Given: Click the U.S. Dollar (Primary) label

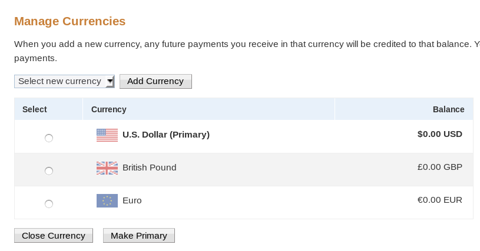Looking at the screenshot, I should (x=166, y=135).
